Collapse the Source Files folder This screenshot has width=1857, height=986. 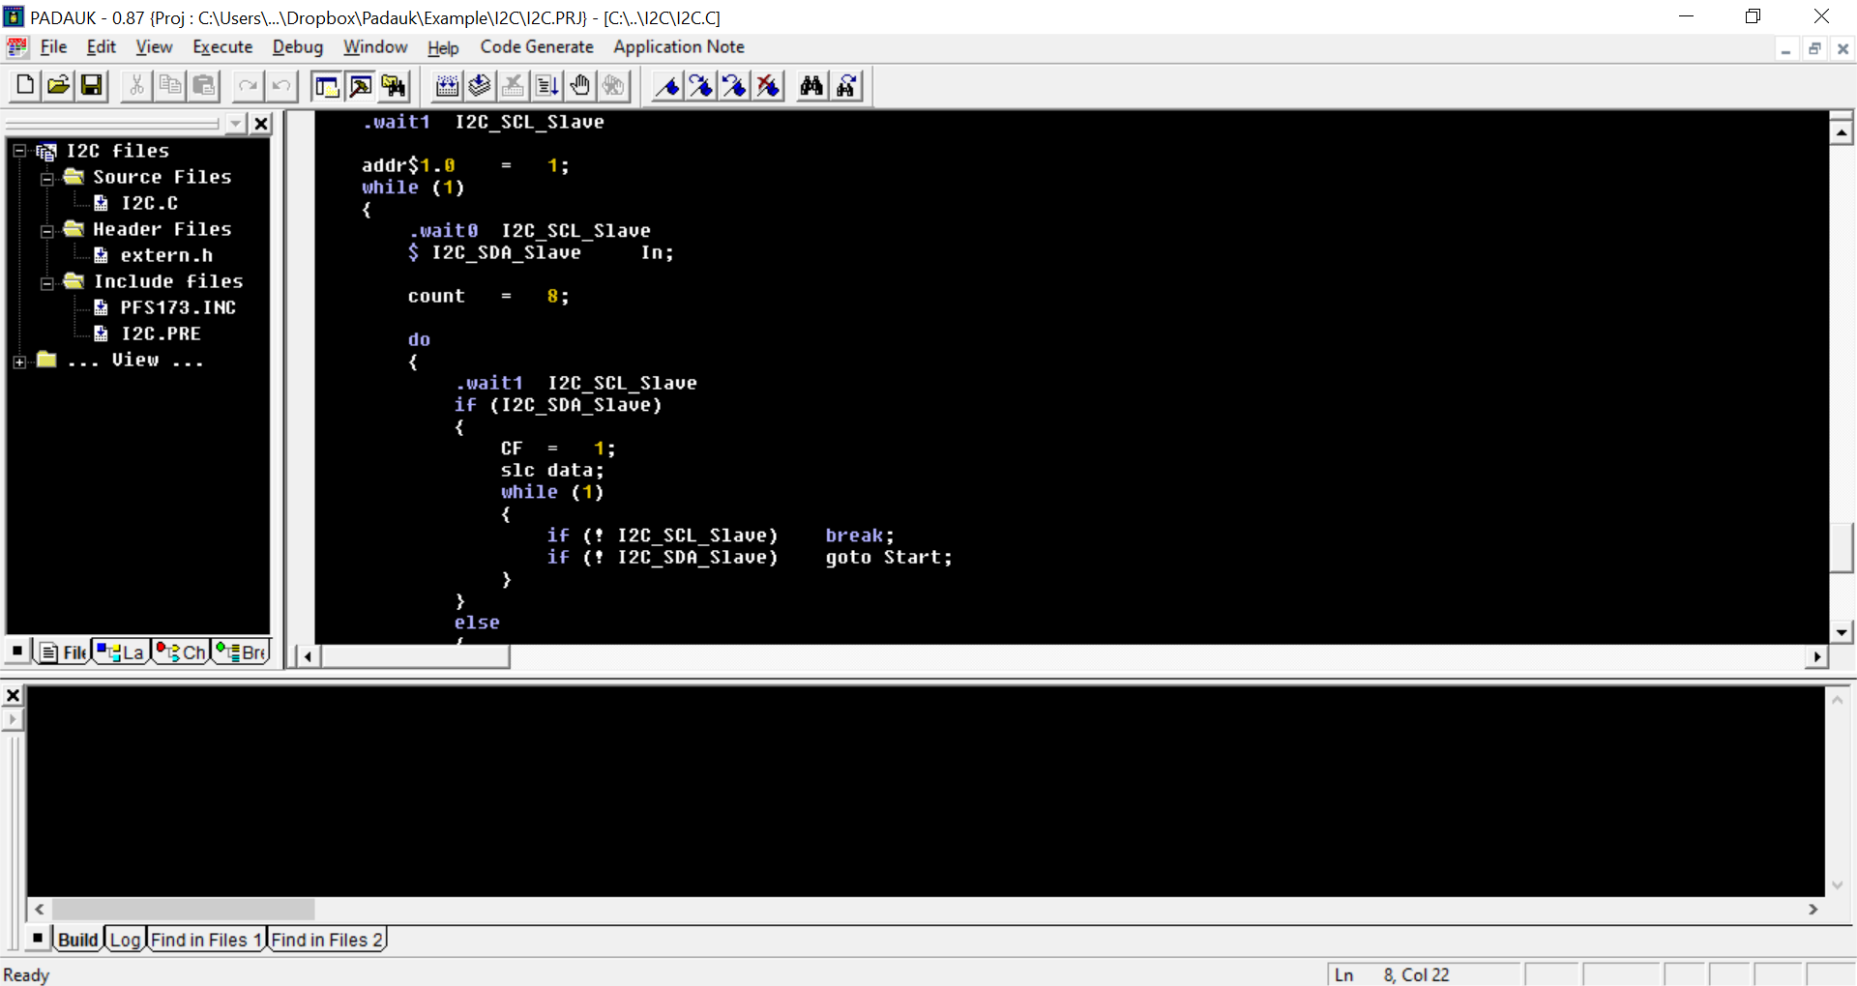46,178
